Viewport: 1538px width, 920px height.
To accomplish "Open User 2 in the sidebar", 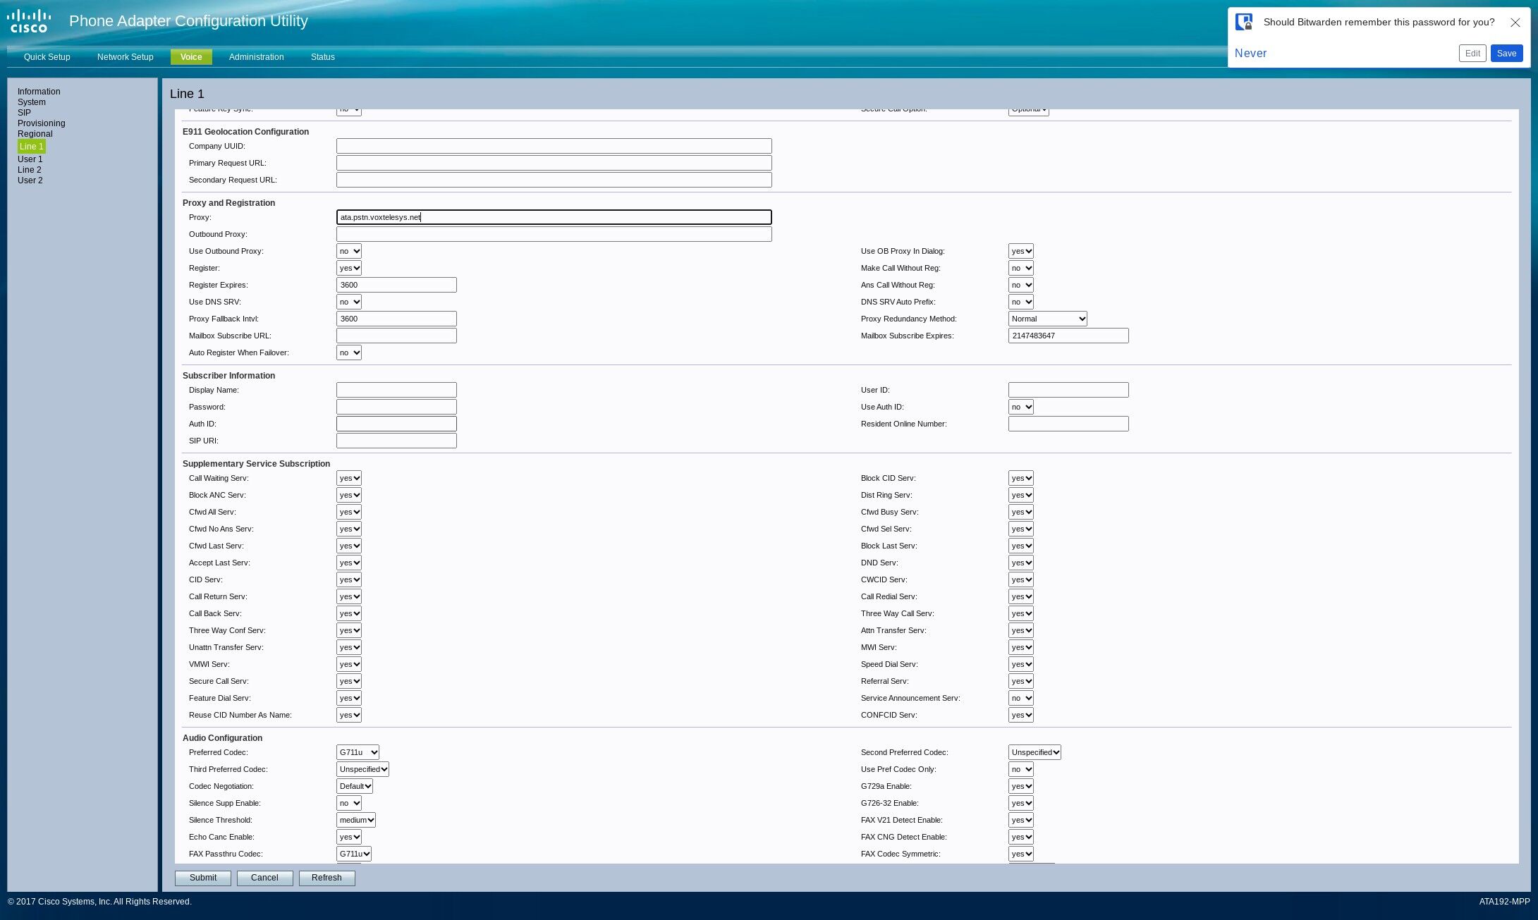I will coord(30,180).
